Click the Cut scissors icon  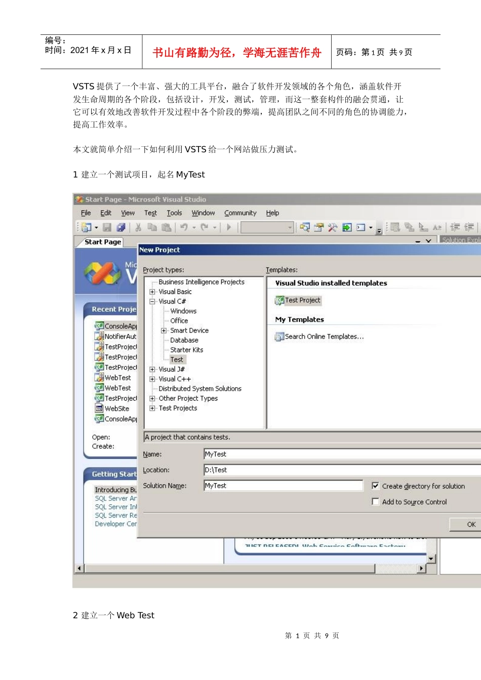coord(138,228)
